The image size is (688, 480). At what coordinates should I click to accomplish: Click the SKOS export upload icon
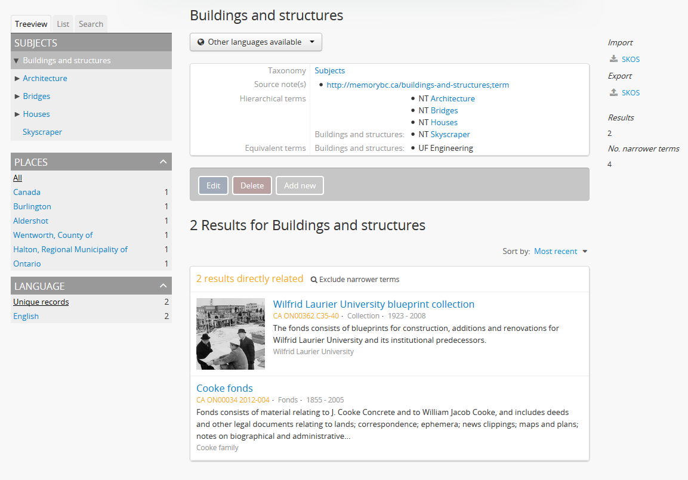pyautogui.click(x=612, y=92)
